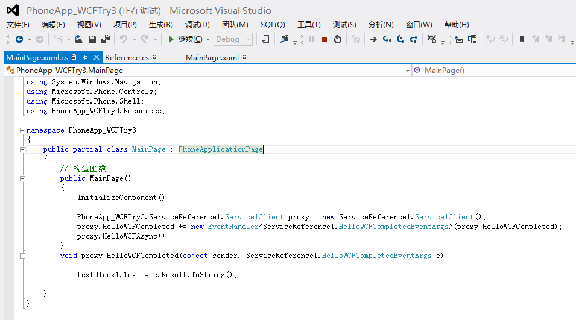The width and height of the screenshot is (576, 320).
Task: Open the SQL(Q) menu
Action: click(x=273, y=25)
